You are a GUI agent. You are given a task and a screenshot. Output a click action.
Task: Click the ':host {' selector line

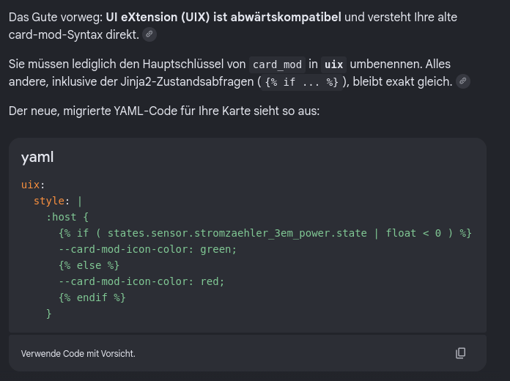coord(67,217)
